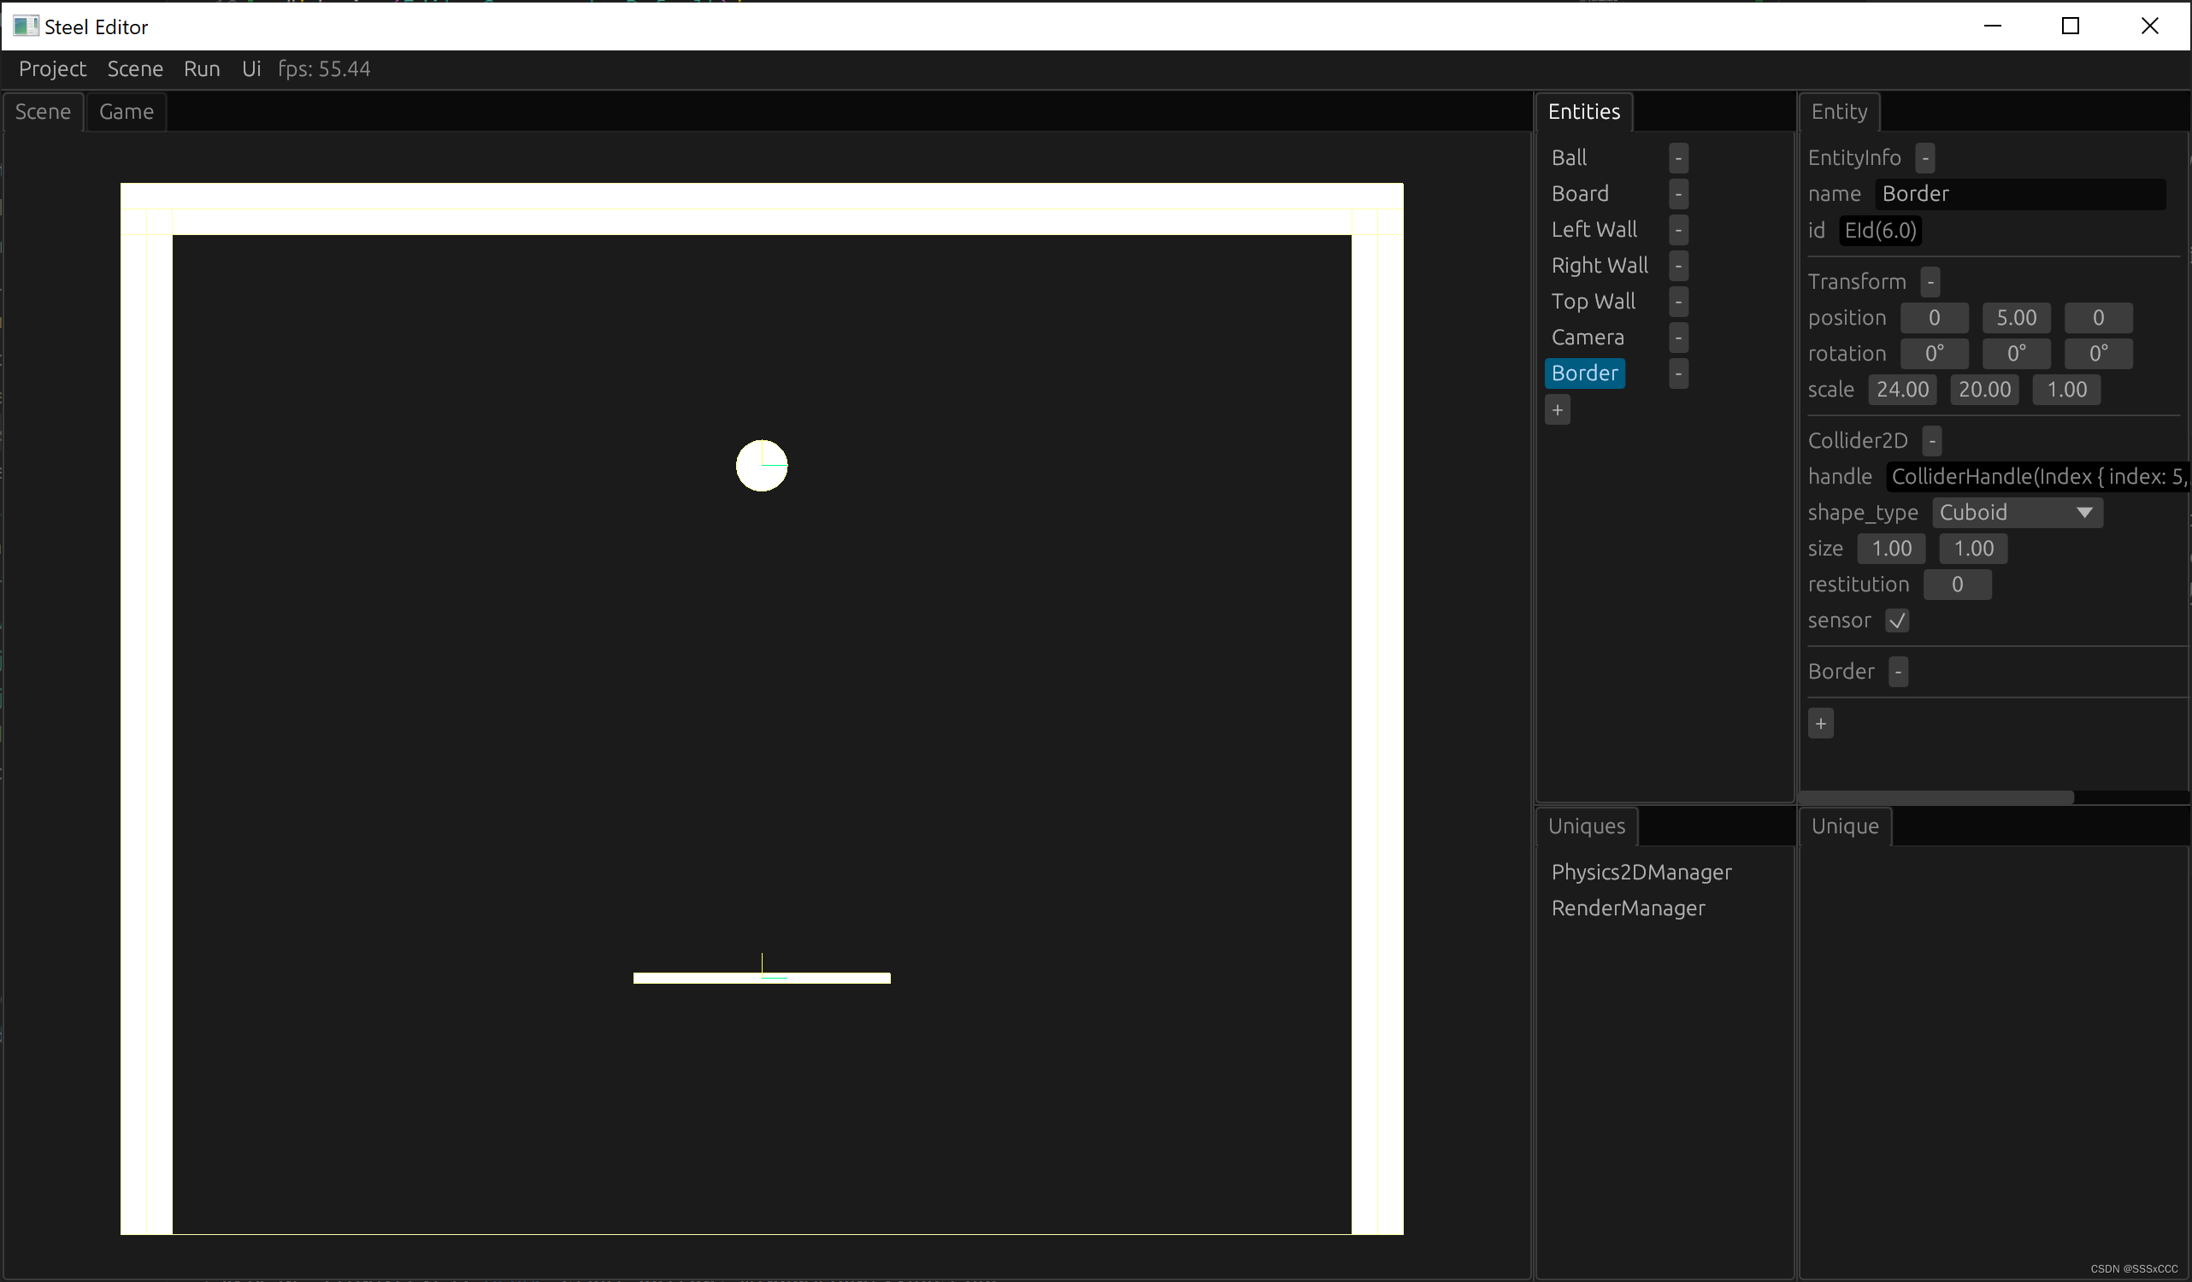This screenshot has width=2192, height=1282.
Task: Click the restitution value field
Action: pos(1956,585)
